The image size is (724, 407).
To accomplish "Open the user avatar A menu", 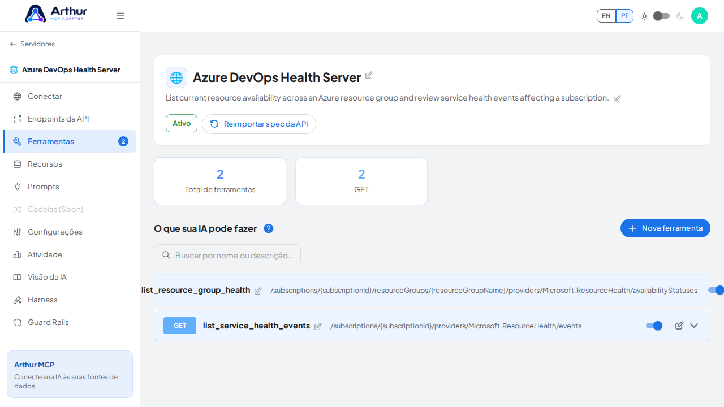I will coord(700,16).
